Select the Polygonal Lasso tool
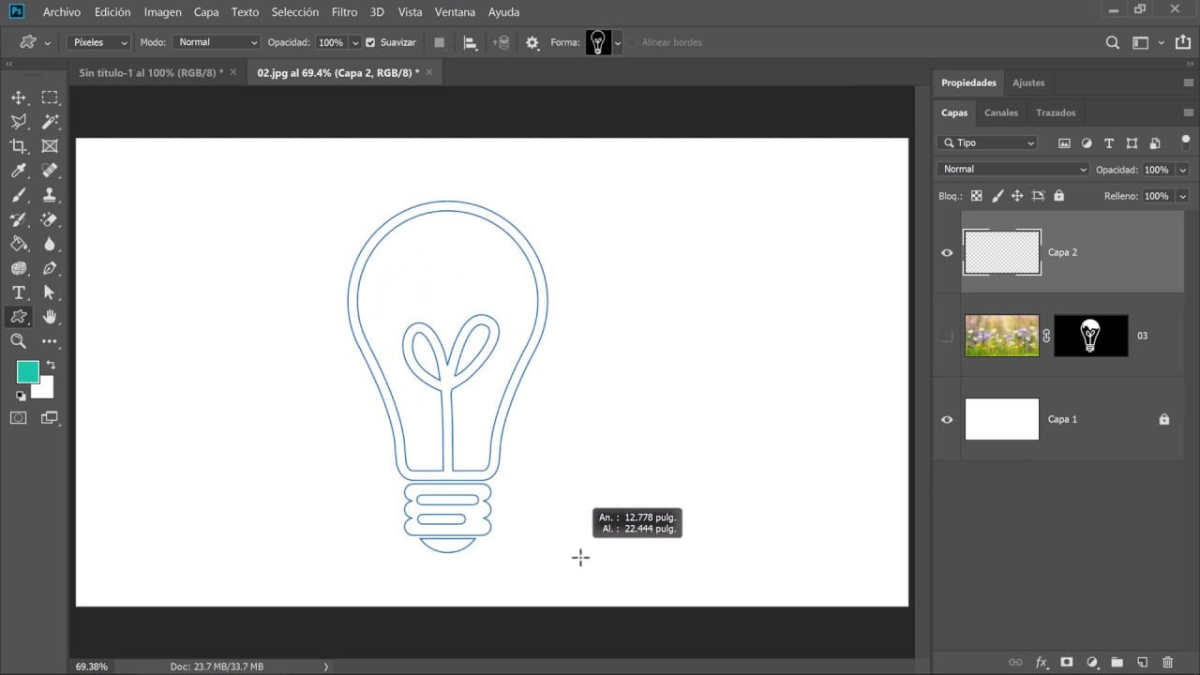Image resolution: width=1200 pixels, height=675 pixels. tap(18, 122)
